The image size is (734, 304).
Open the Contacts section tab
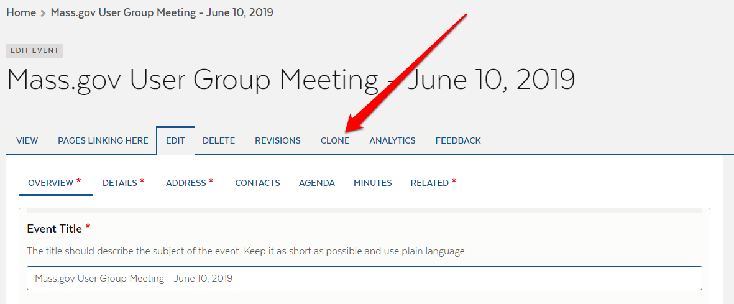coord(257,183)
